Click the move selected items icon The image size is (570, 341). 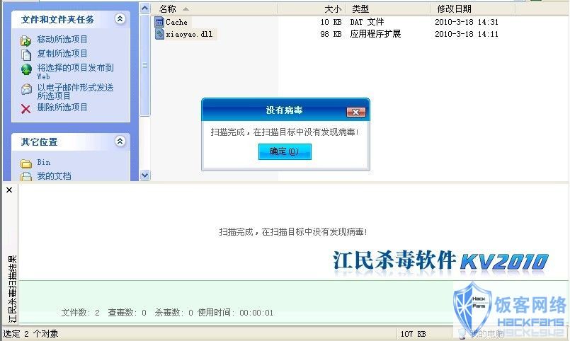click(x=25, y=40)
